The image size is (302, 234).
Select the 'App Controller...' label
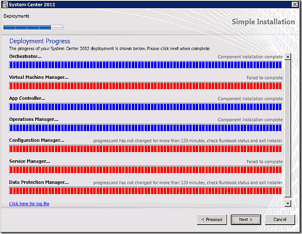(x=27, y=98)
